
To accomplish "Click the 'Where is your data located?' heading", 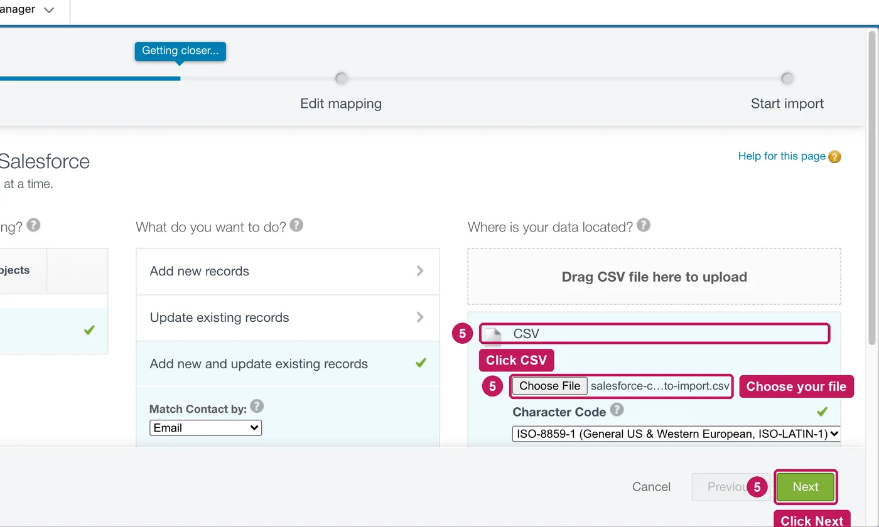I will pos(550,227).
